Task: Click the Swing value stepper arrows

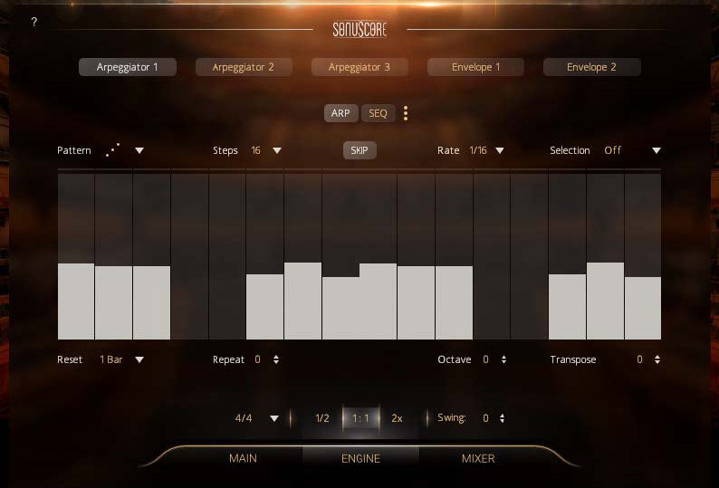Action: click(502, 418)
